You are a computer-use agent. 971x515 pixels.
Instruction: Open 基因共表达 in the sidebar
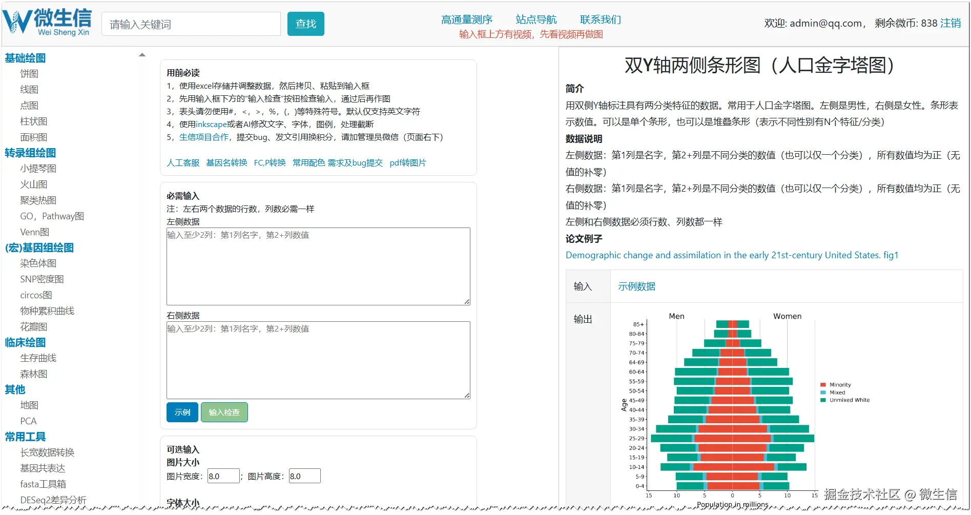43,468
